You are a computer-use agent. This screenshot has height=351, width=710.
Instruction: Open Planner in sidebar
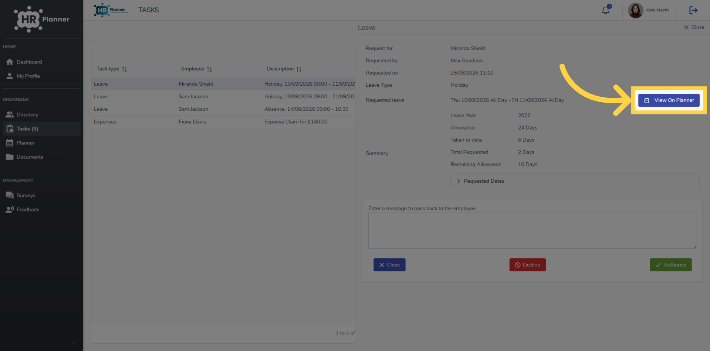click(x=41, y=143)
